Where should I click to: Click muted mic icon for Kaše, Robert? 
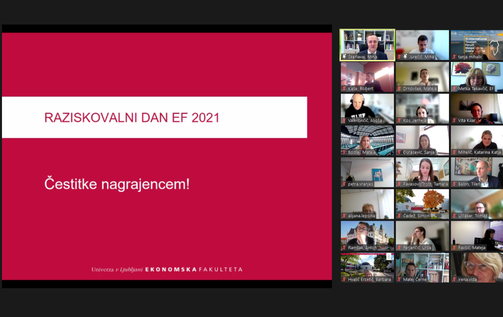[x=344, y=89]
